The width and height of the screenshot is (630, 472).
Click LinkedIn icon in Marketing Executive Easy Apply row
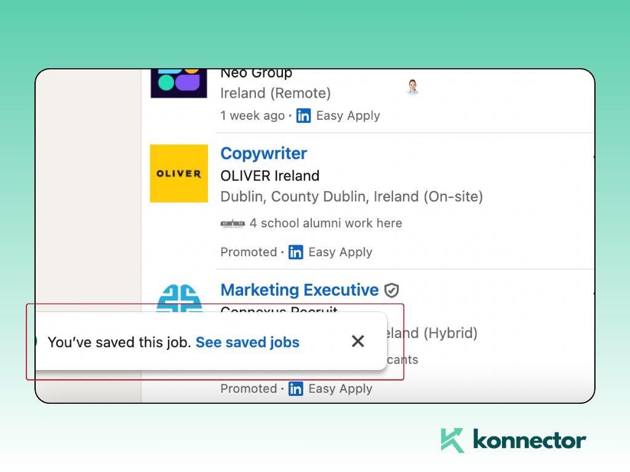pyautogui.click(x=296, y=389)
